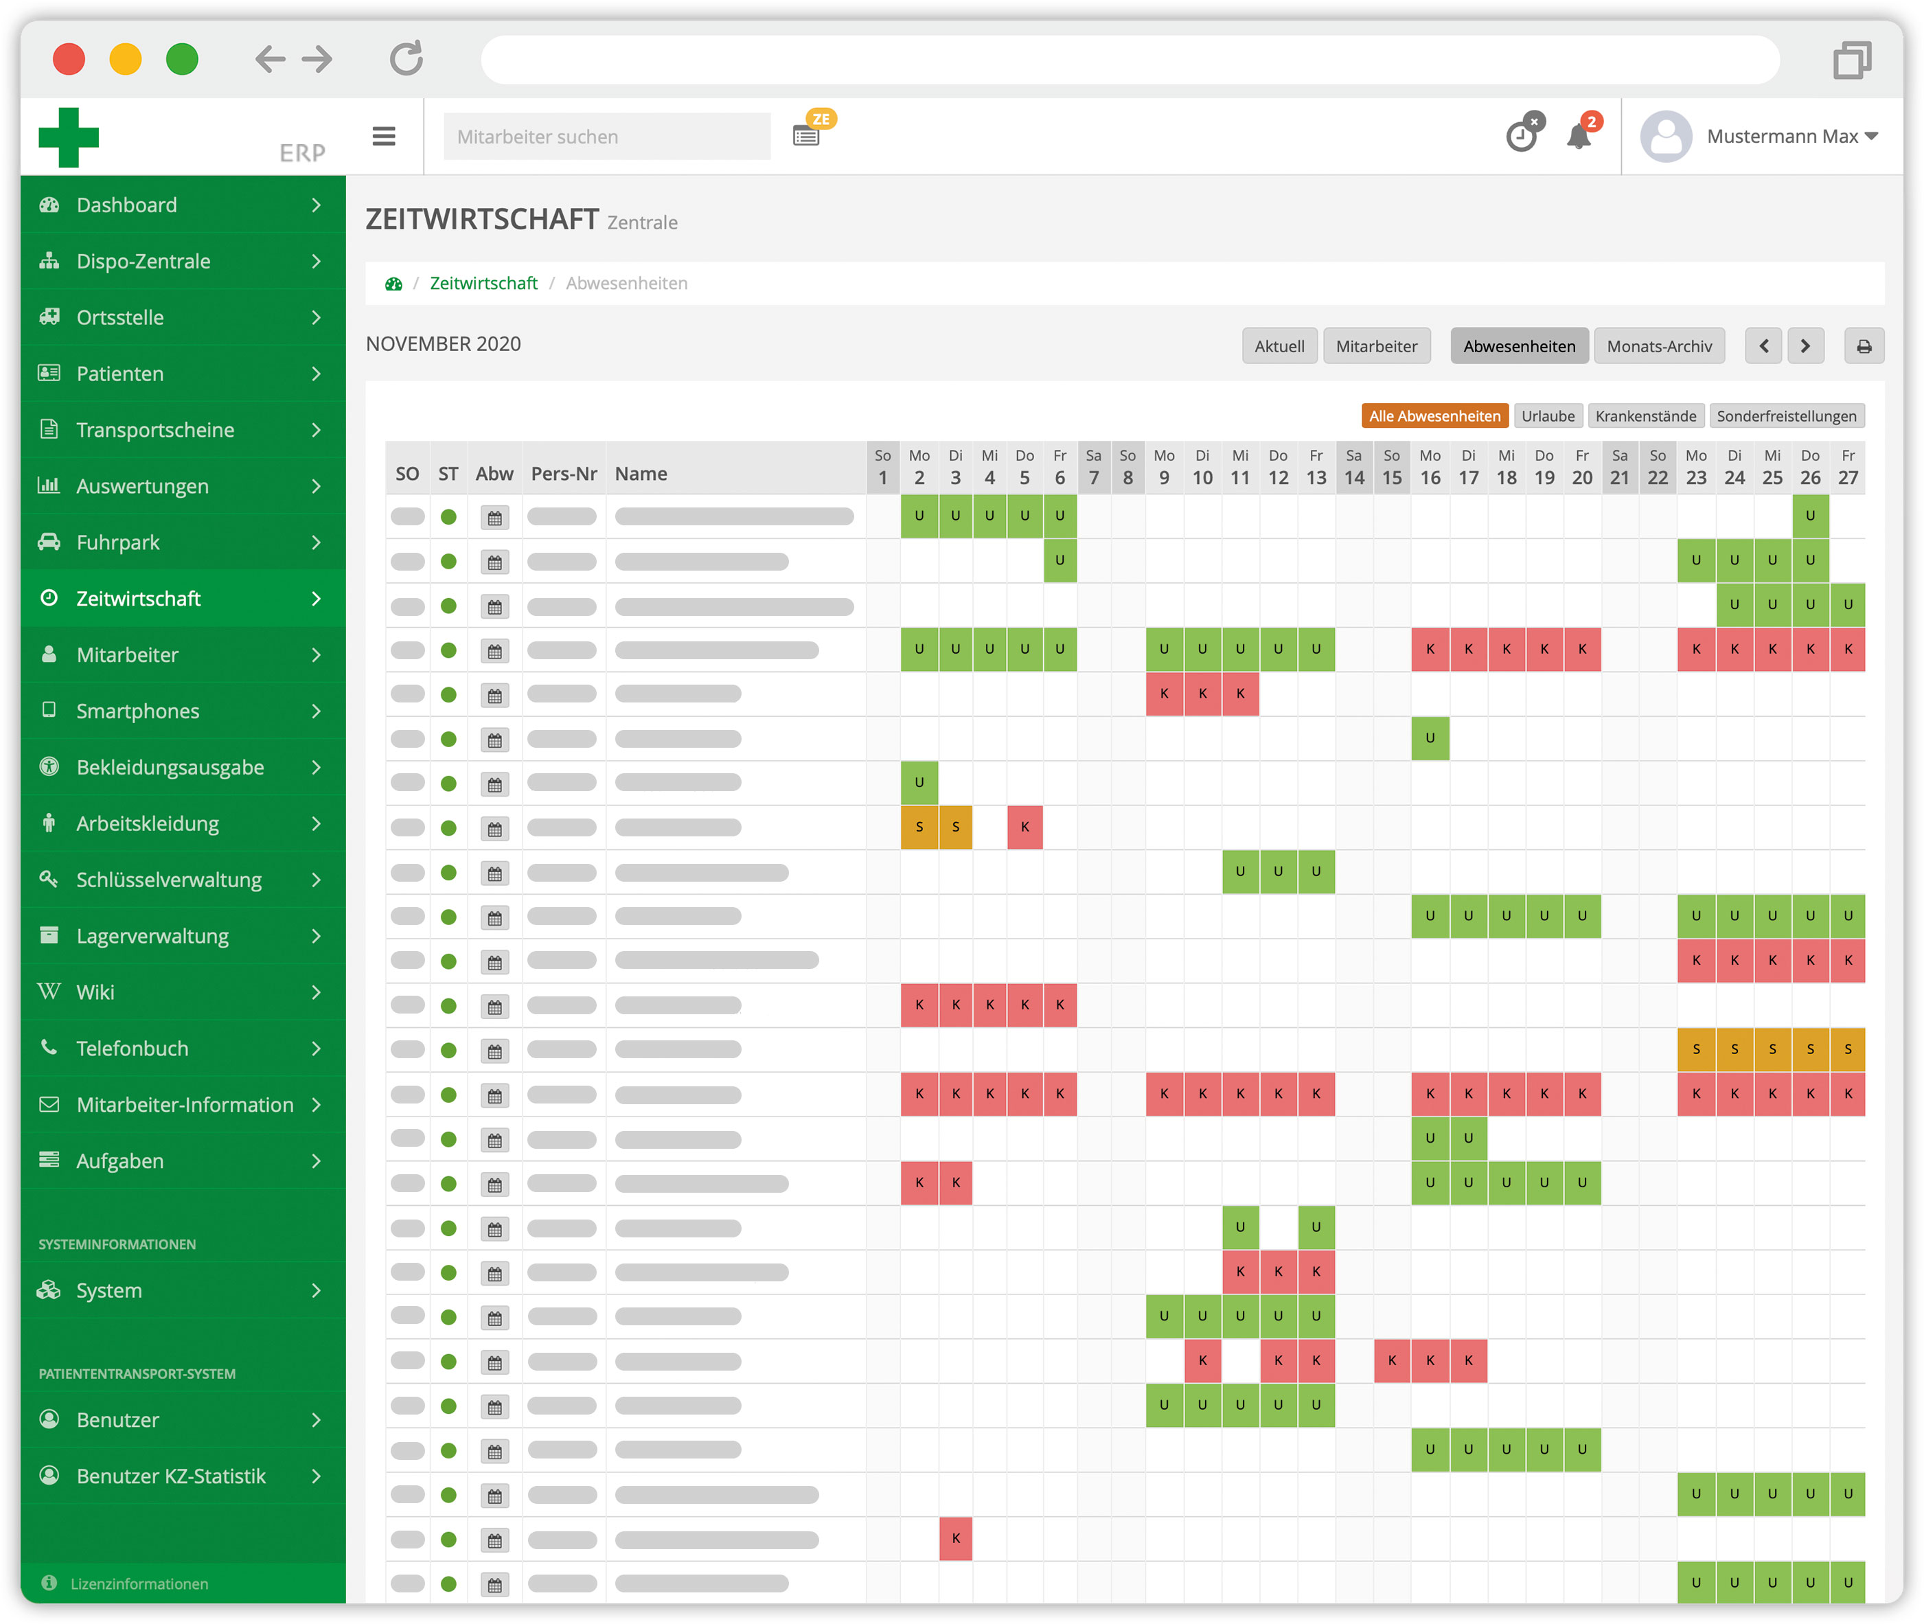Click the hamburger menu icon
The height and width of the screenshot is (1624, 1924).
(384, 136)
